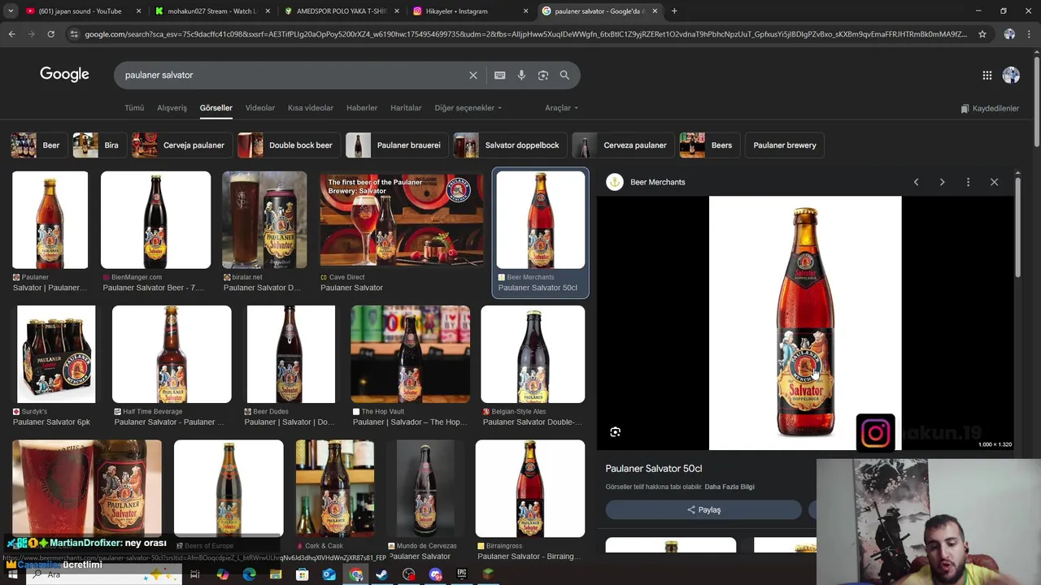Click the Paylaş share button
1041x585 pixels.
(x=703, y=510)
